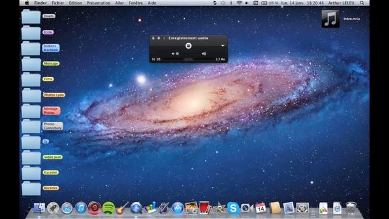389x219 pixels.
Task: Click the input volume slider knob
Action: coord(177,54)
